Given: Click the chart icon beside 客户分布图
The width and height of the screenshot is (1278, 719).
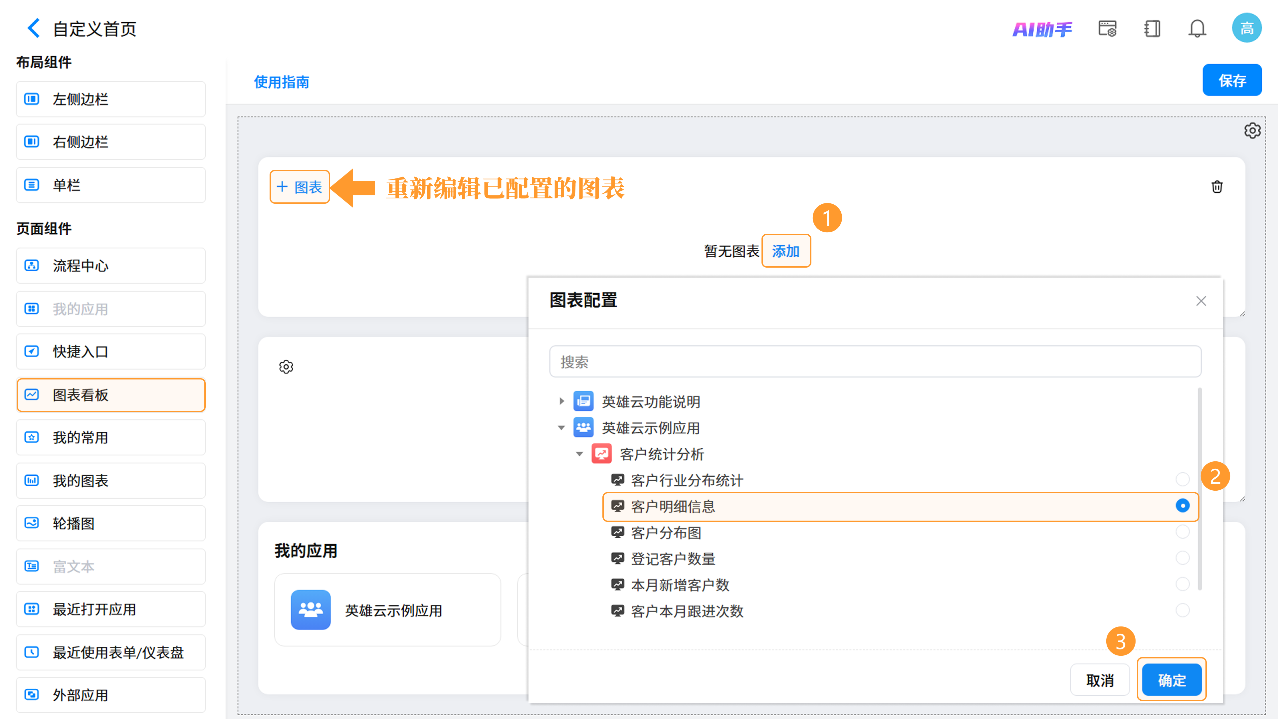Looking at the screenshot, I should point(617,533).
